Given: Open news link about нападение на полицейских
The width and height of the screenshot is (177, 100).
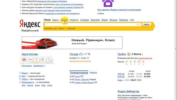Looking at the screenshot, I should (x=63, y=14).
